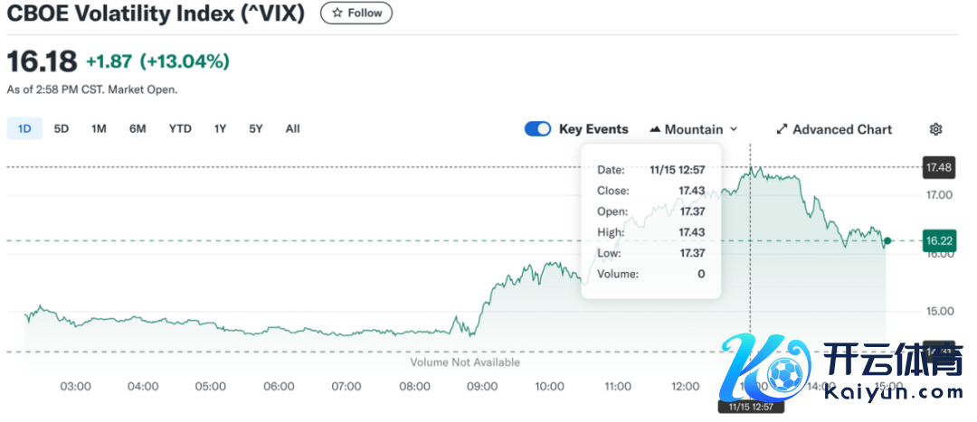Click the star icon in the Follow button

click(x=337, y=14)
